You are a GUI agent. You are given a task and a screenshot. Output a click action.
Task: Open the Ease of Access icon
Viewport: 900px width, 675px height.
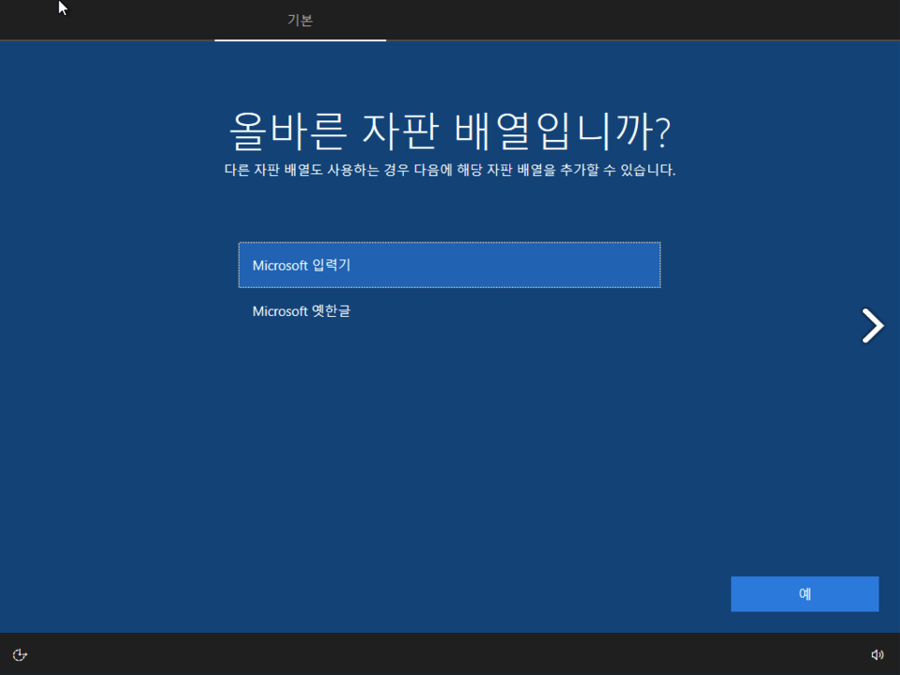[x=21, y=654]
